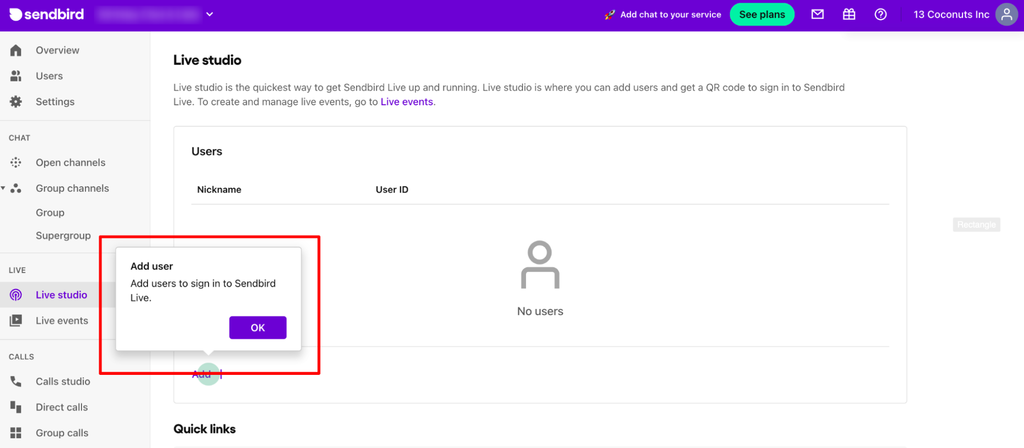The height and width of the screenshot is (448, 1024).
Task: Open Users in the sidebar
Action: pyautogui.click(x=49, y=76)
